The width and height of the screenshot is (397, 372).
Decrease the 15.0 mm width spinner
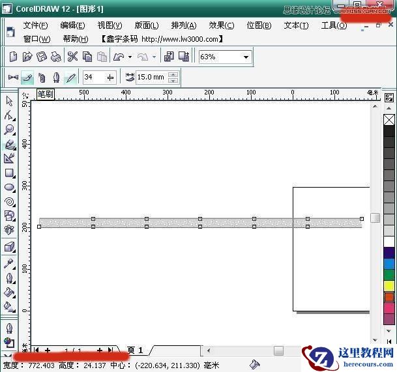click(173, 81)
